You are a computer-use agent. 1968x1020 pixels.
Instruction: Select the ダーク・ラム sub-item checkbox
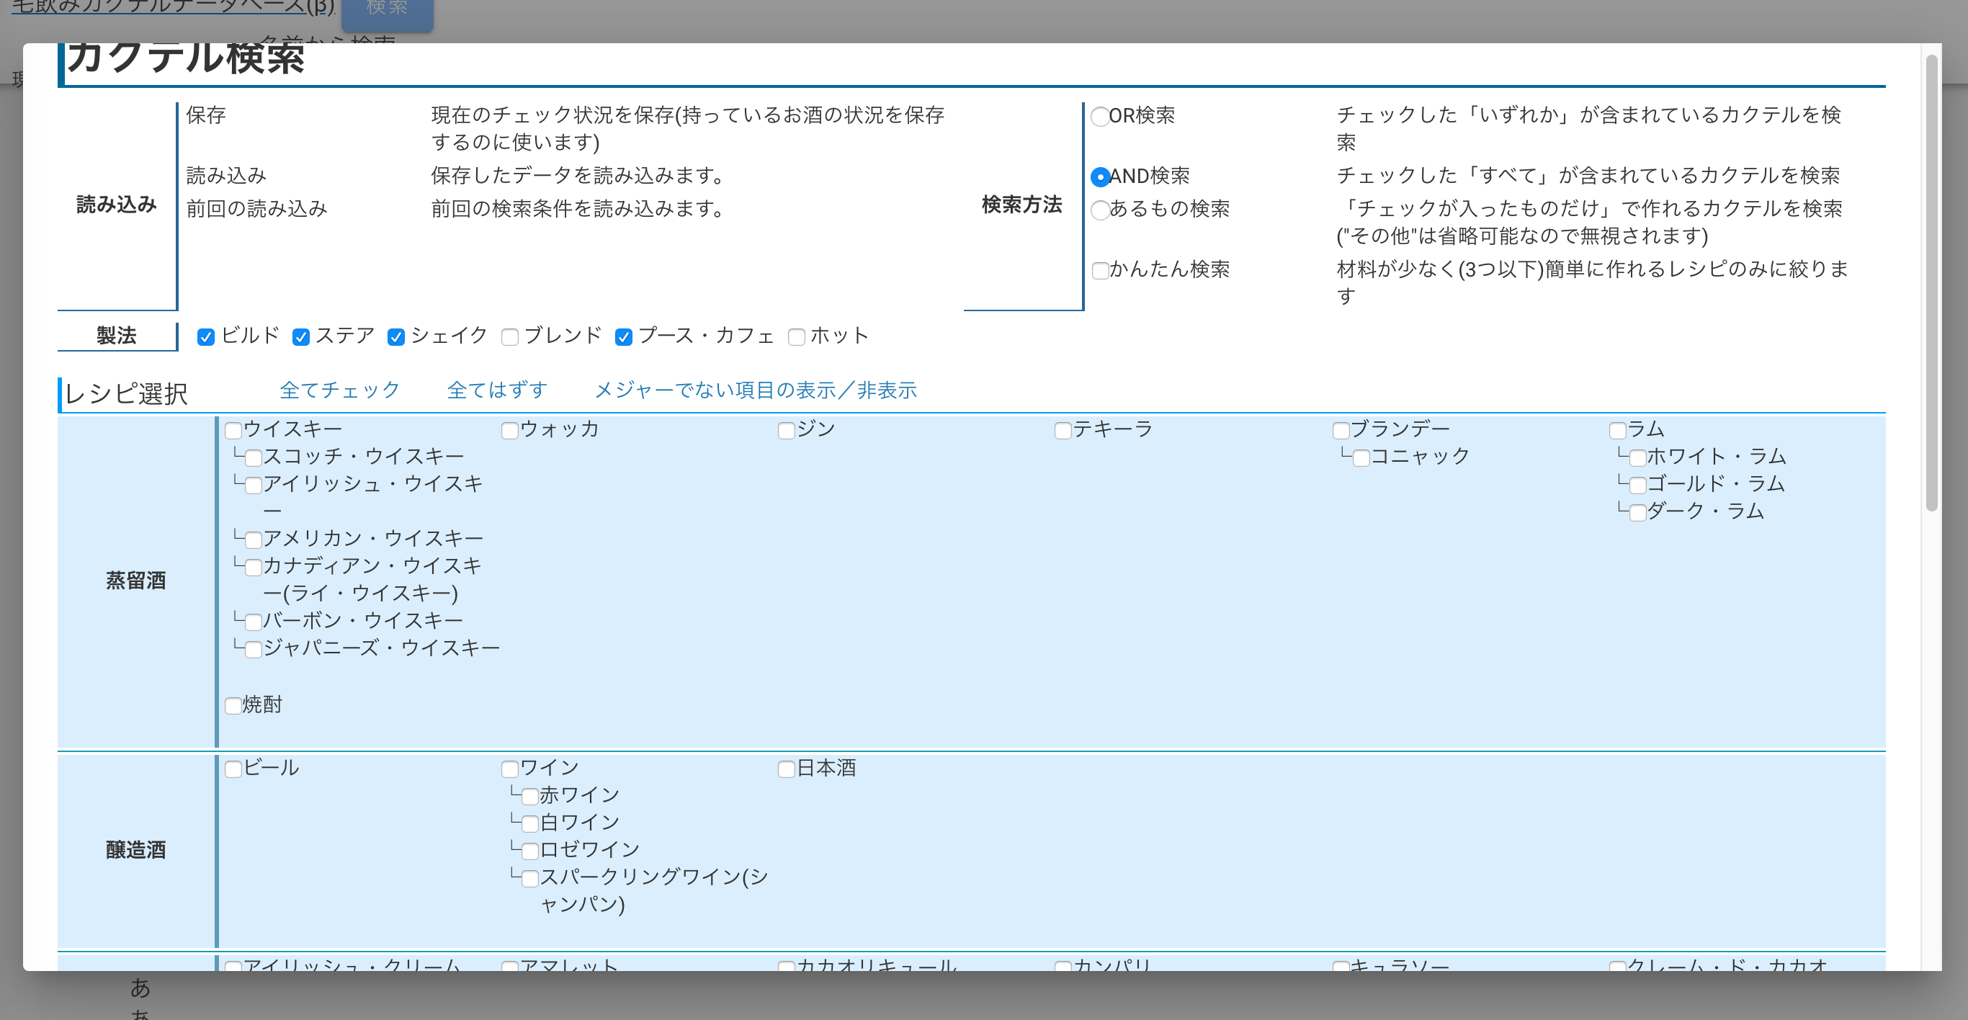[x=1637, y=513]
